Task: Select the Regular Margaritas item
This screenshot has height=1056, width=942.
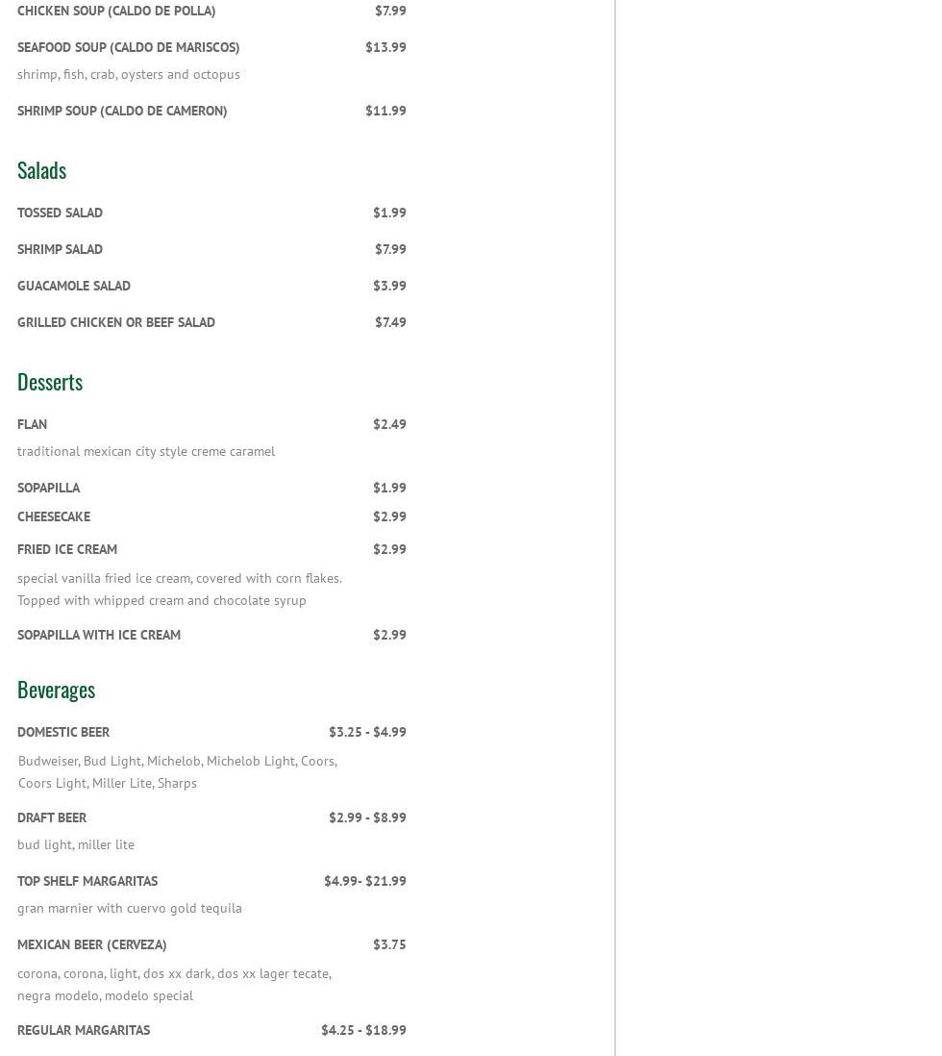Action: click(84, 1030)
